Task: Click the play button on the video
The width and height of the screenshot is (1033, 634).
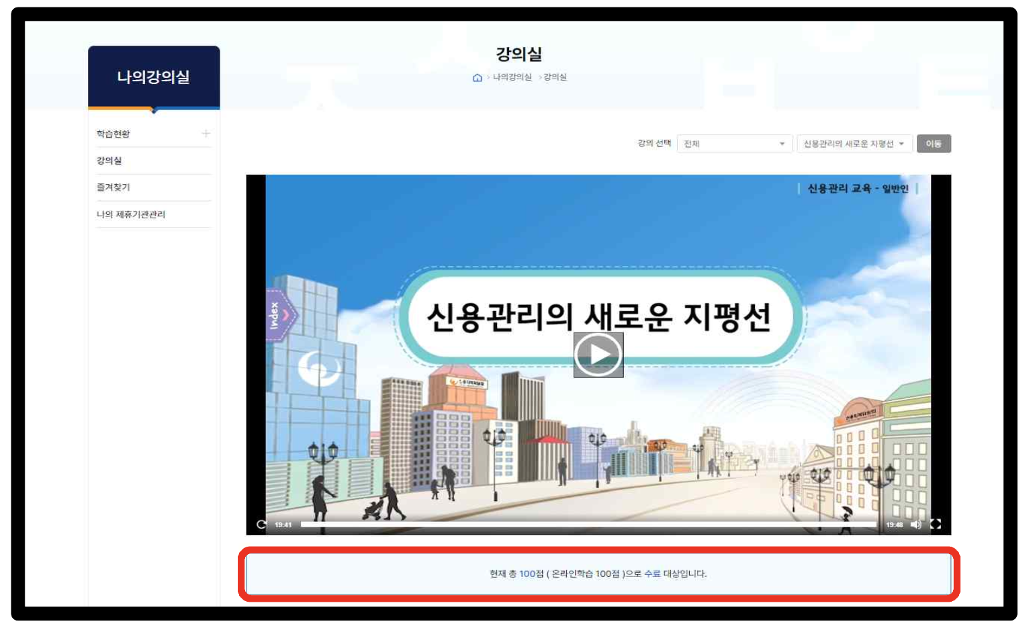Action: (598, 355)
